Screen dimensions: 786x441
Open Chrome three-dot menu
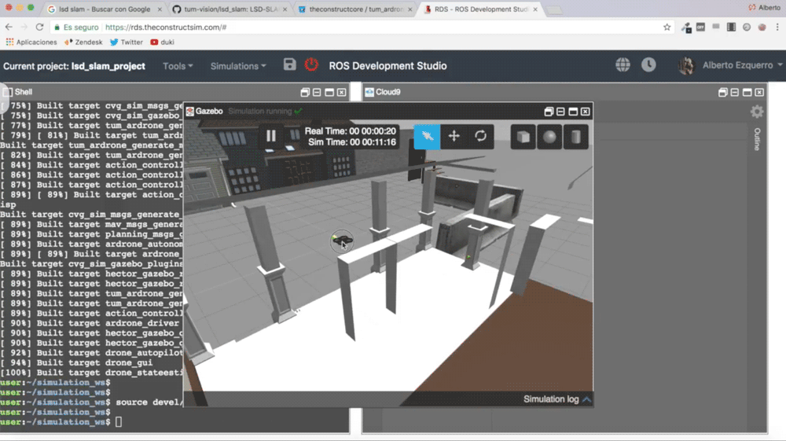click(x=777, y=27)
